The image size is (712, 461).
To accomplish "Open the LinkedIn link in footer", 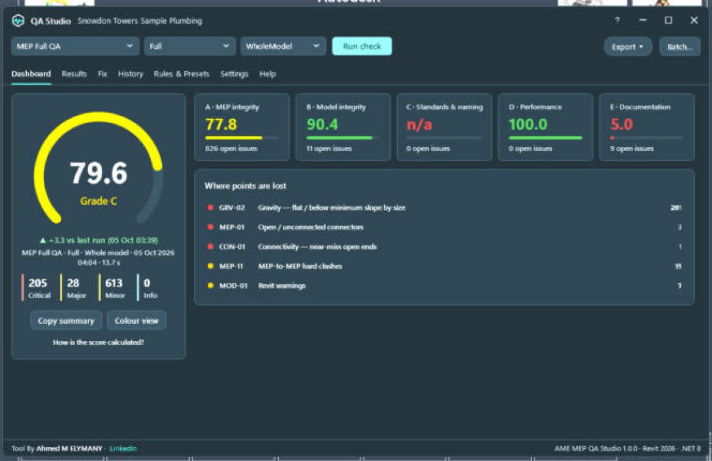I will point(123,449).
